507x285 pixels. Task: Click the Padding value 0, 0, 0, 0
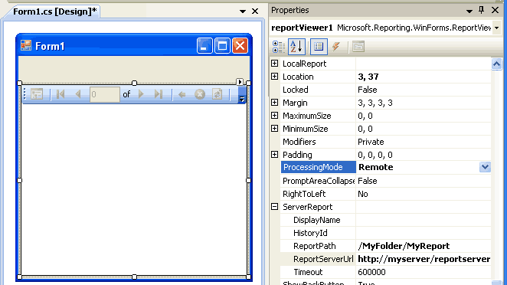tap(375, 155)
